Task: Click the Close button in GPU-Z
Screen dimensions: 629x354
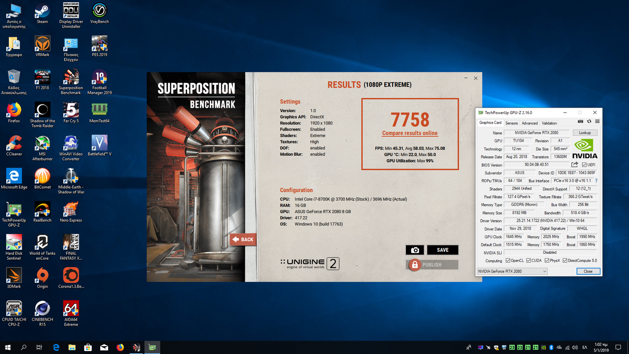Action: 588,271
